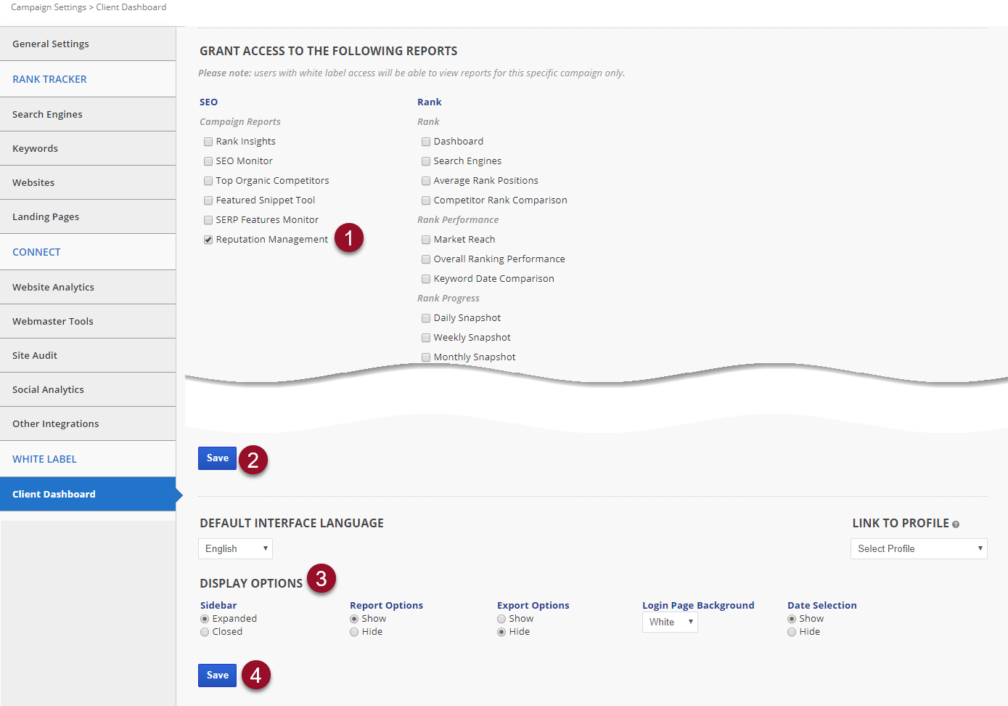Go to Site Audit sidebar item

point(35,355)
